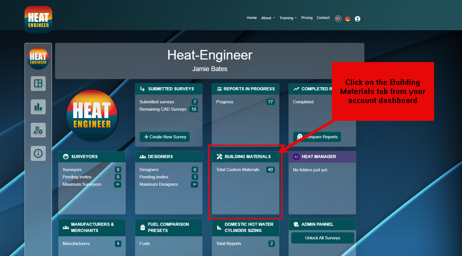Switch language to German flag
The width and height of the screenshot is (462, 256).
pos(348,19)
